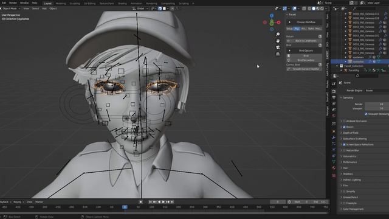This screenshot has width=389, height=219.
Task: Open the View Layer properties tab
Action: tap(334, 103)
